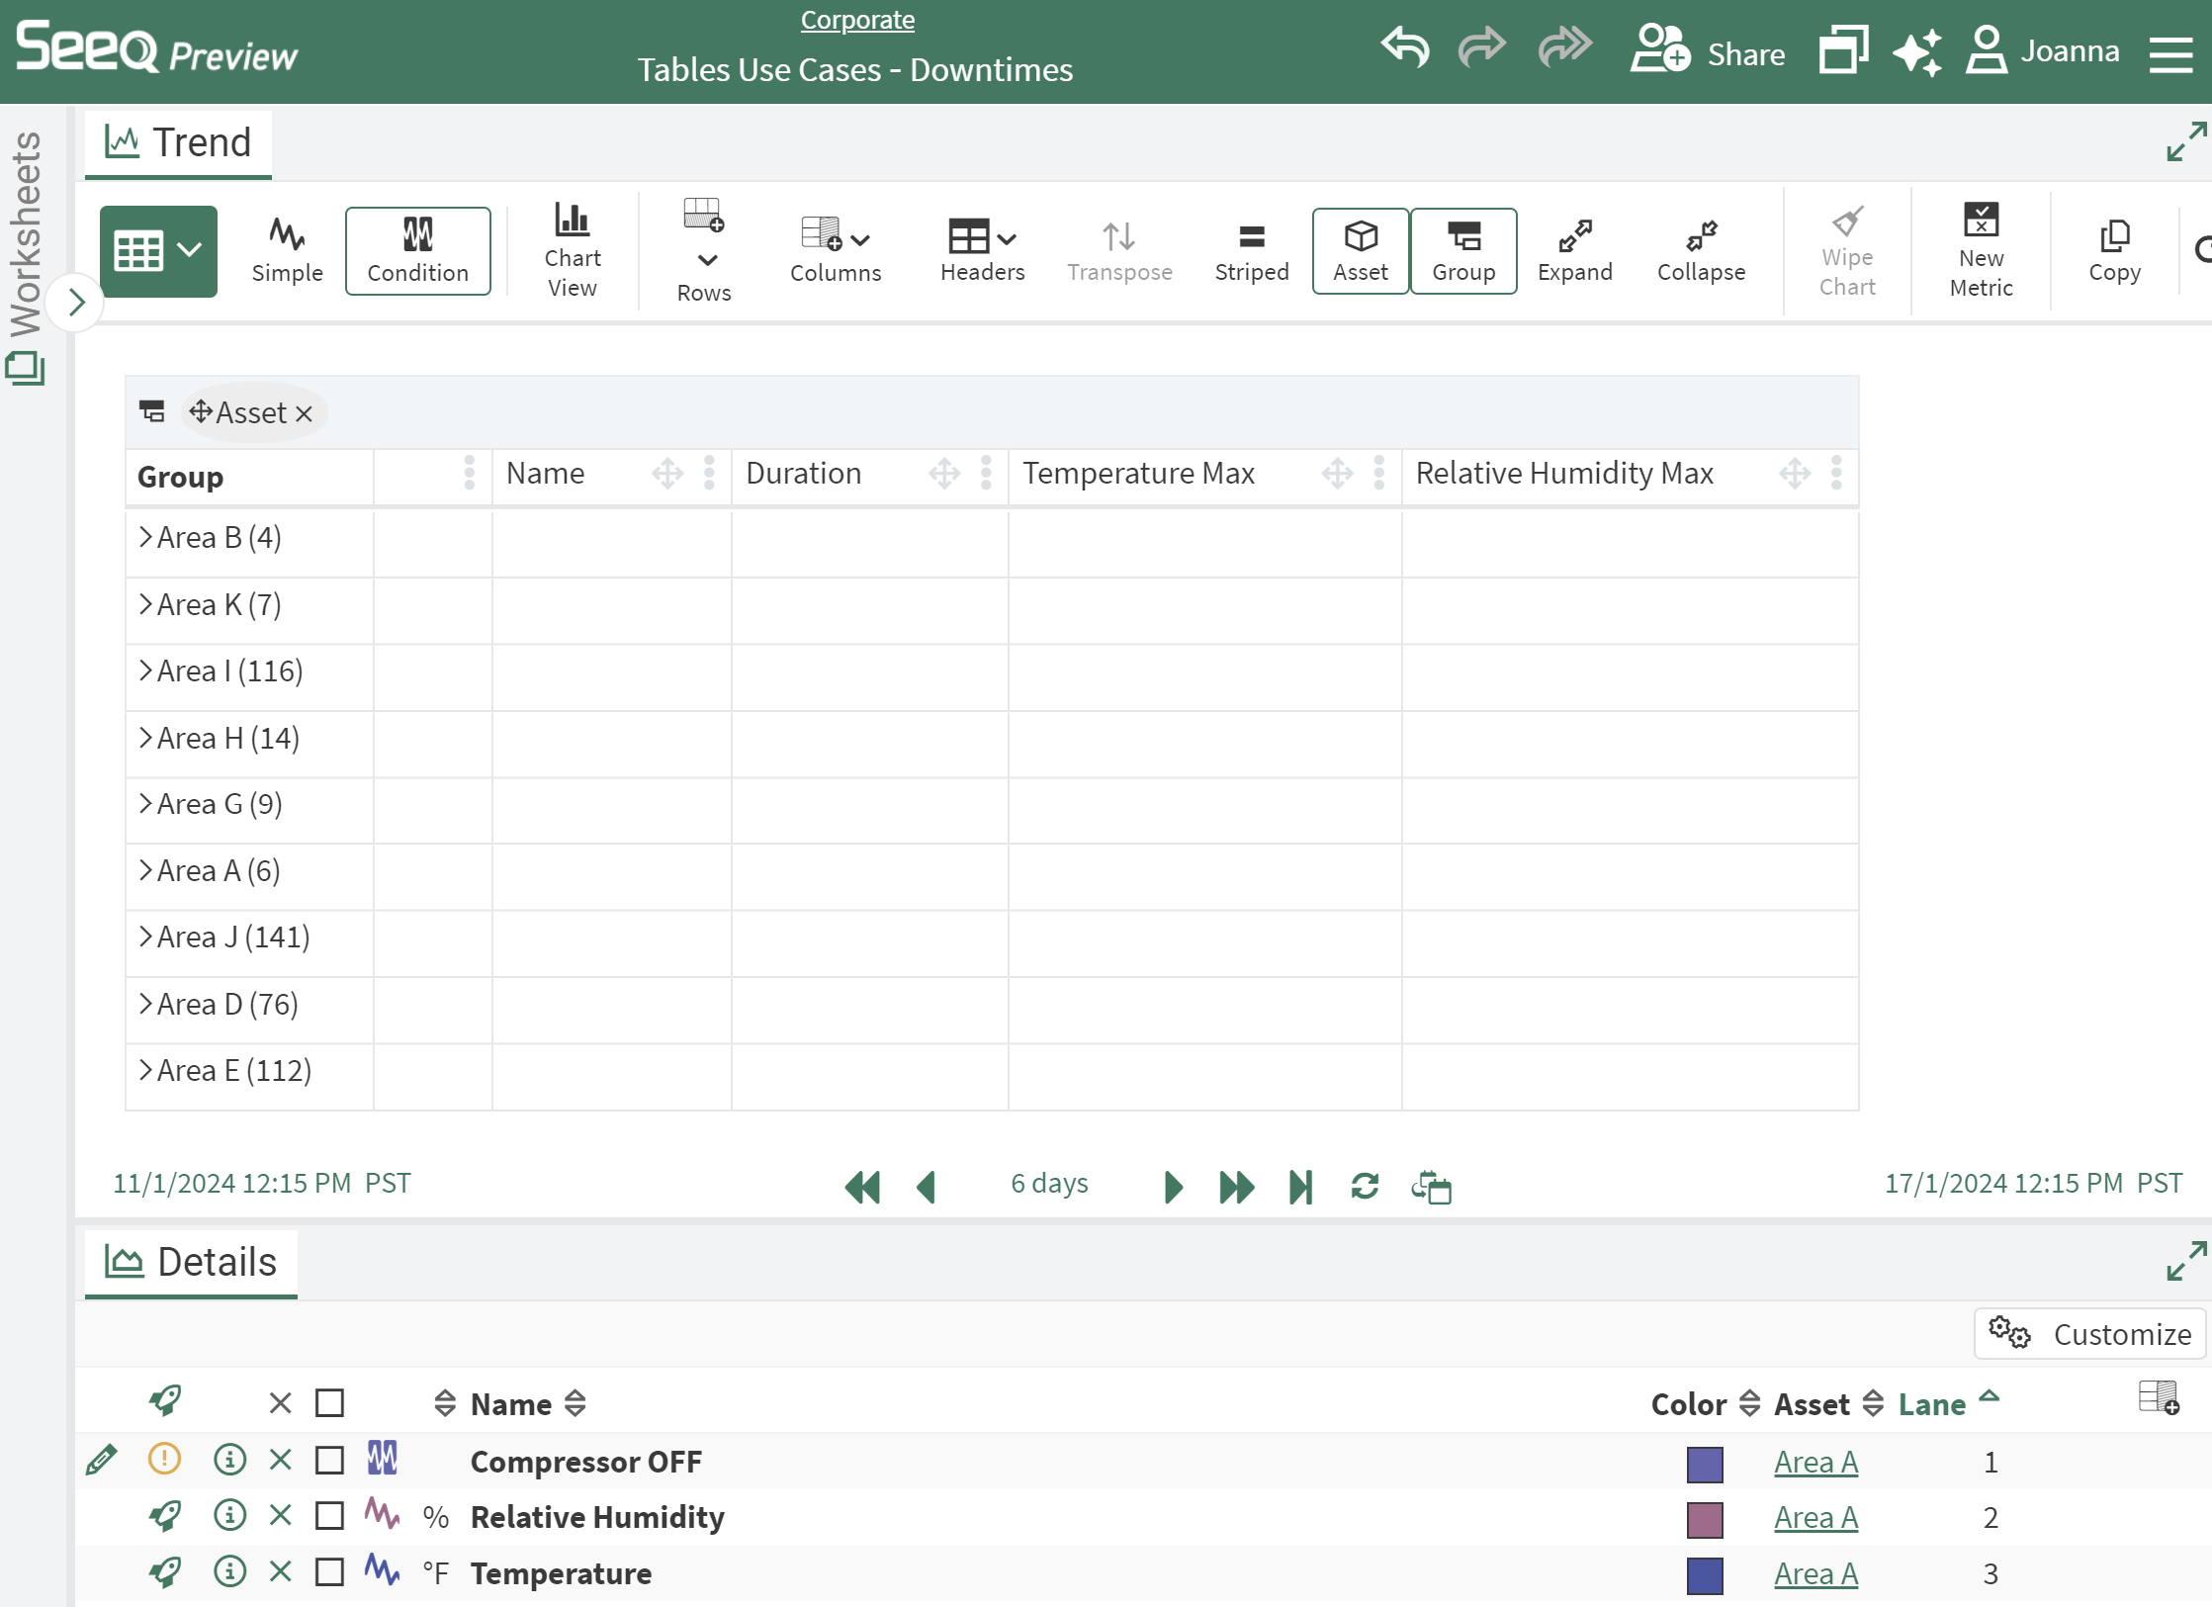Step back a full display range
The width and height of the screenshot is (2212, 1607).
(x=862, y=1187)
